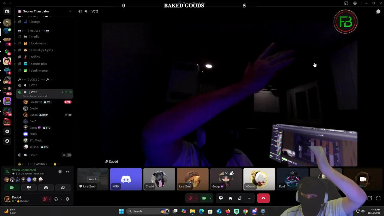The height and width of the screenshot is (216, 384).
Task: Open soundboard from the call control bar
Action: [x=240, y=198]
